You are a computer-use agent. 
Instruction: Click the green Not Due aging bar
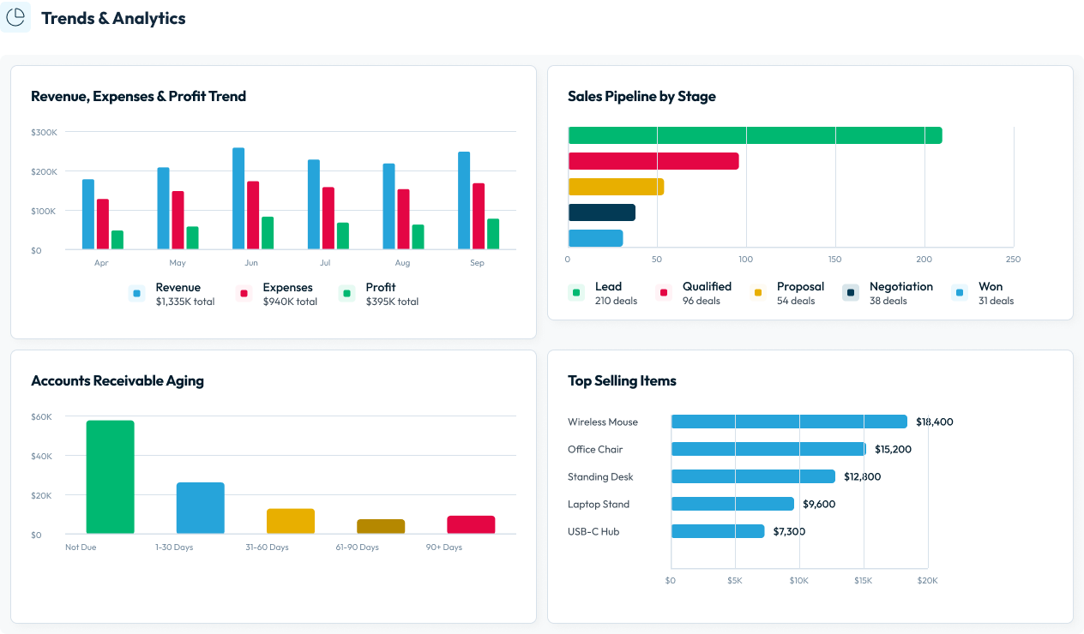click(111, 477)
